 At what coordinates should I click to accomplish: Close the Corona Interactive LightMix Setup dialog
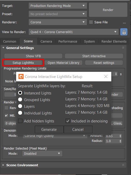(x=106, y=76)
